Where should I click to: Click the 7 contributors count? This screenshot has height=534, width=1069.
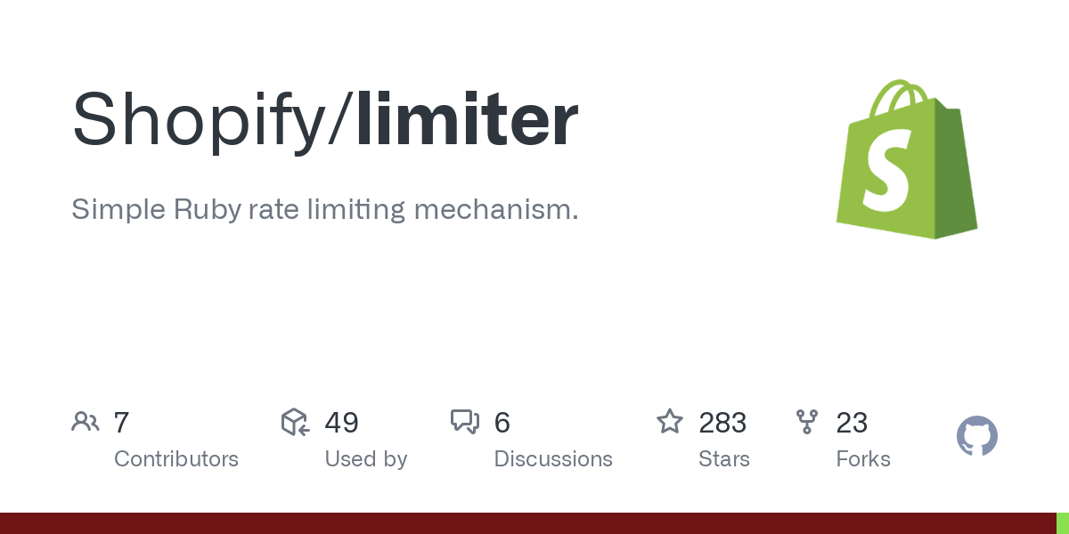122,423
